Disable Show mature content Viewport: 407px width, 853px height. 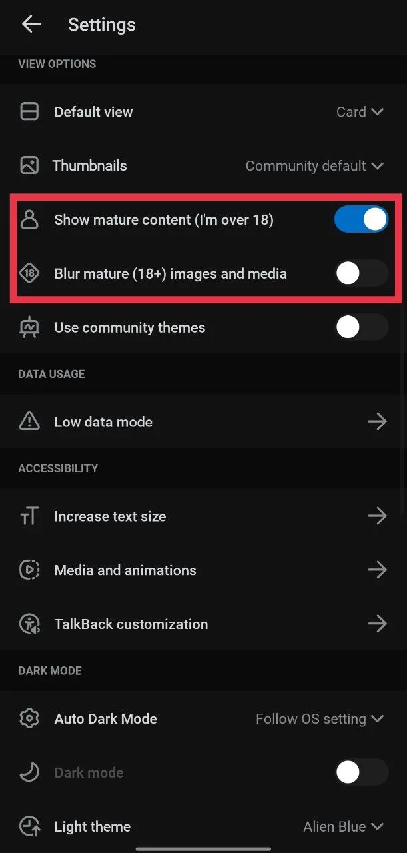361,219
